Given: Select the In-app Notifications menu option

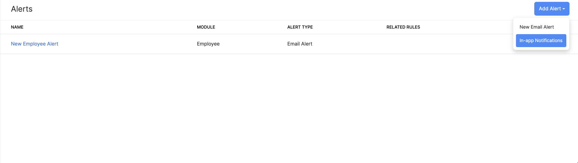Looking at the screenshot, I should 541,40.
